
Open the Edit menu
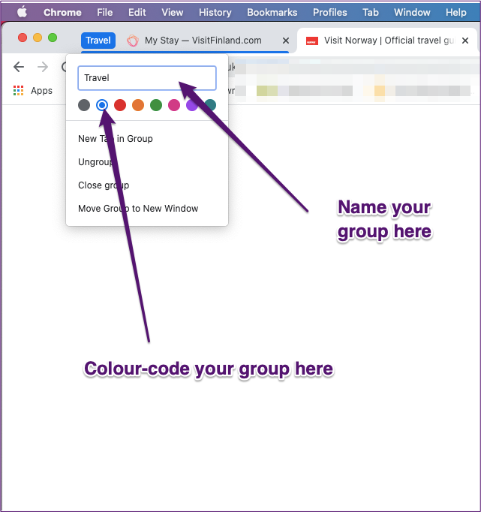[x=137, y=13]
